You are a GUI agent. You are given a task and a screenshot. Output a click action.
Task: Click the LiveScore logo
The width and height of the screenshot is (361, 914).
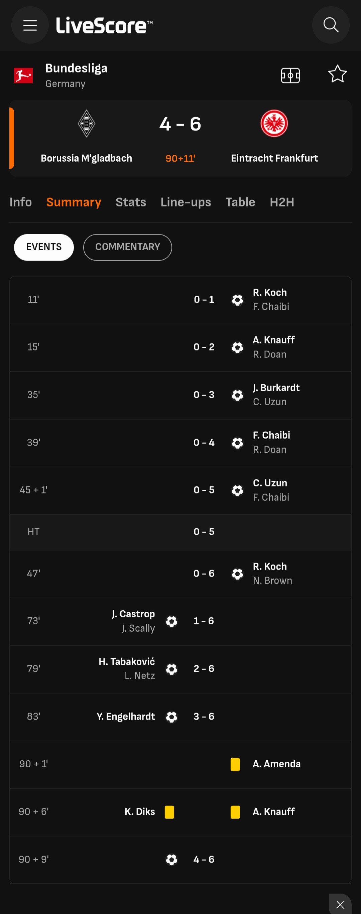(104, 25)
